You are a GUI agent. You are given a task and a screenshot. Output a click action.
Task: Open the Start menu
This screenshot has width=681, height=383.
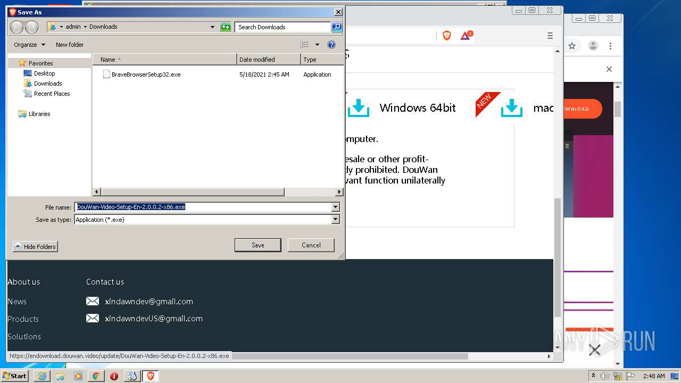point(14,376)
